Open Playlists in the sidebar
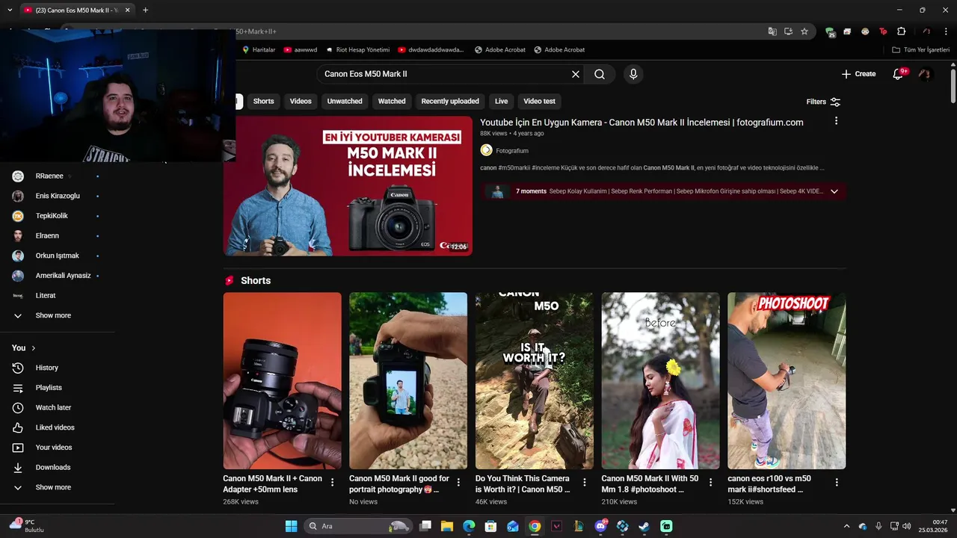 pyautogui.click(x=49, y=388)
